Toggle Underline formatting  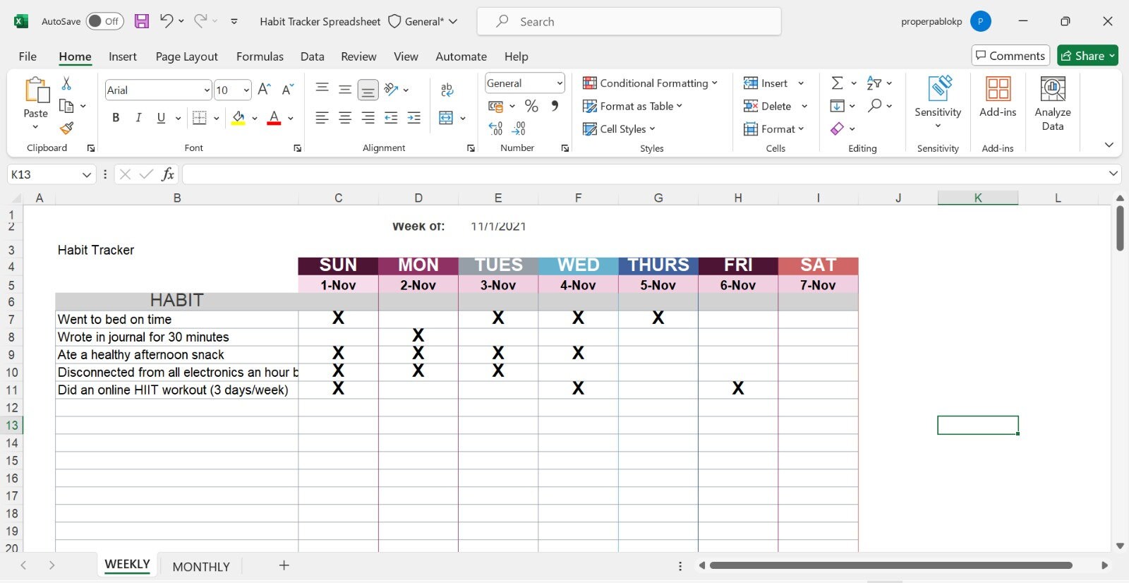click(161, 118)
